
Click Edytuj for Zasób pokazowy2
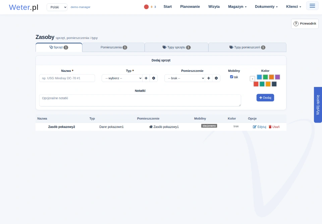coord(259,127)
